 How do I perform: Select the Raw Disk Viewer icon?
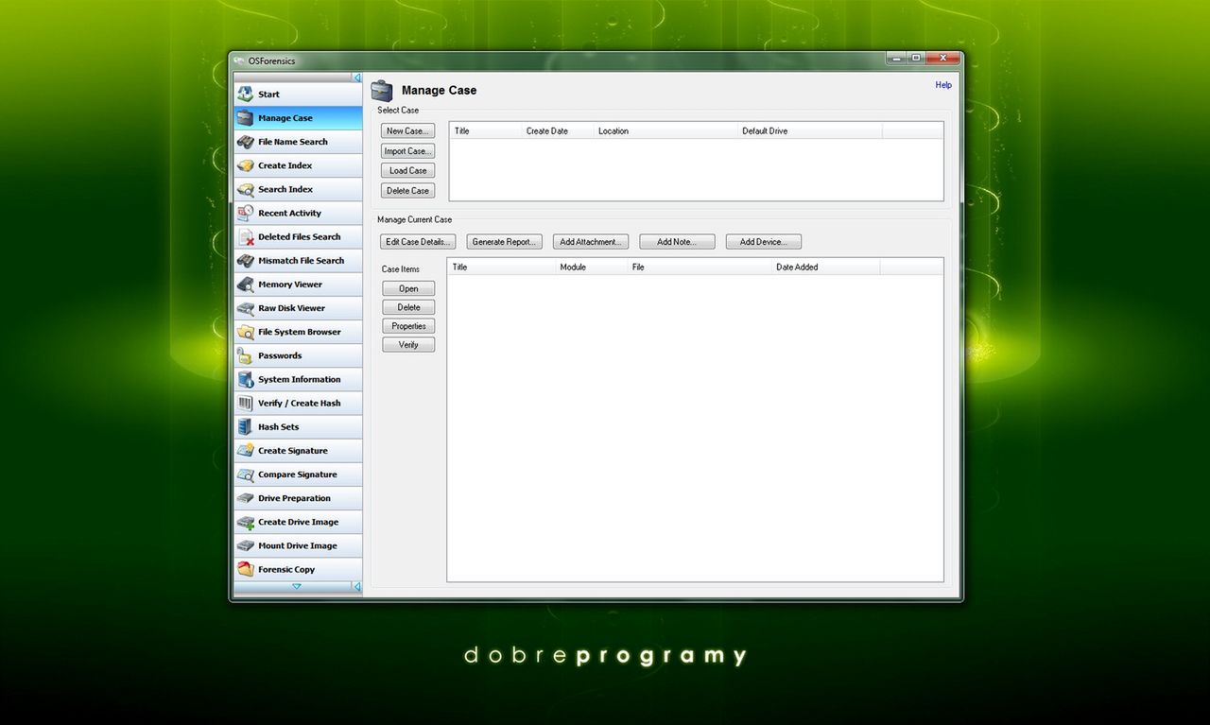coord(245,308)
